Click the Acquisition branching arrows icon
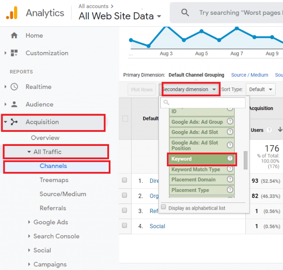283x270 pixels. 14,122
